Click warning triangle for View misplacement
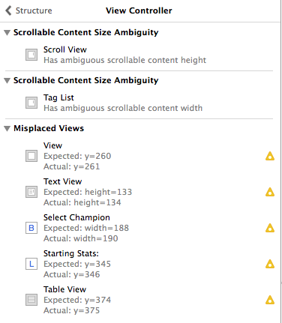 (x=270, y=156)
